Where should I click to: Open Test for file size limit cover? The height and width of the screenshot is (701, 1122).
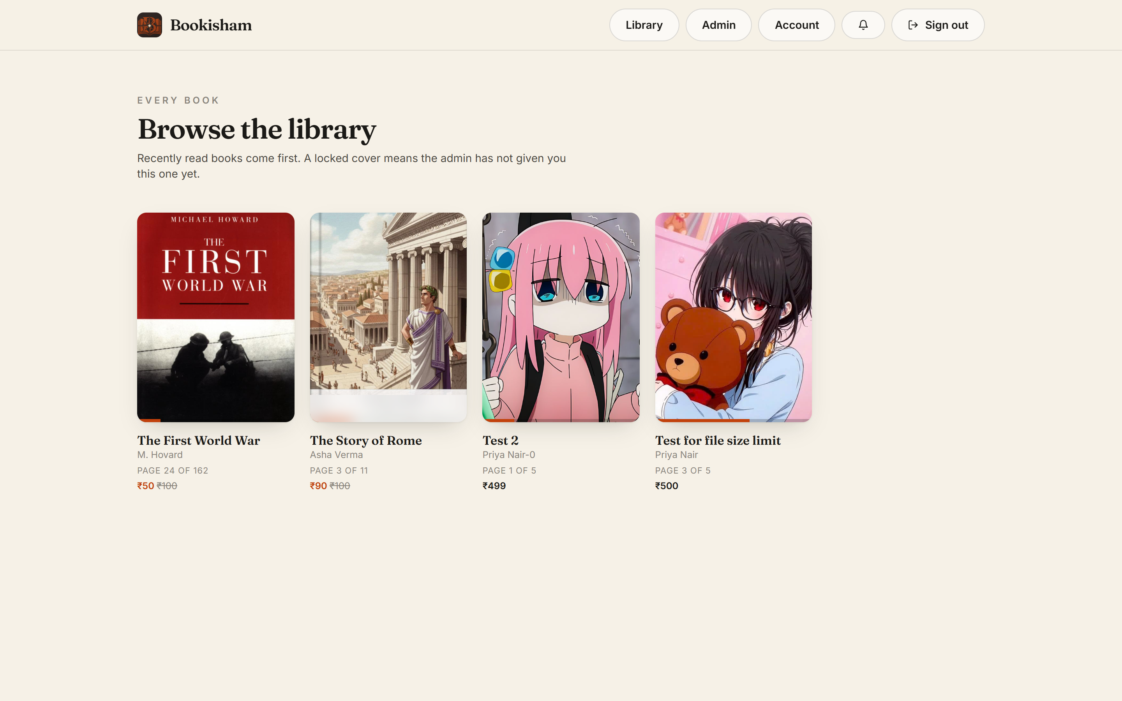point(734,317)
